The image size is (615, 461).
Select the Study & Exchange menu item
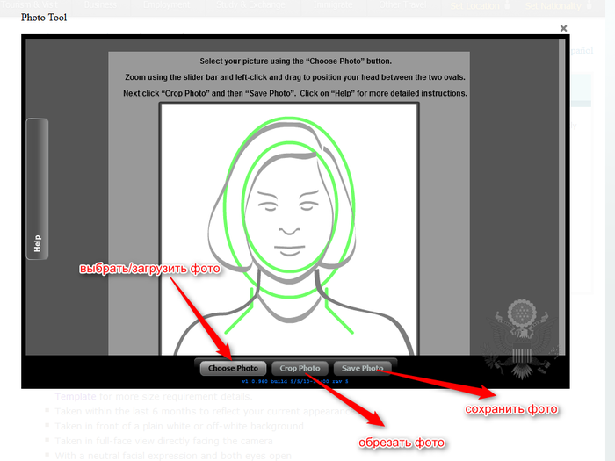(x=250, y=5)
